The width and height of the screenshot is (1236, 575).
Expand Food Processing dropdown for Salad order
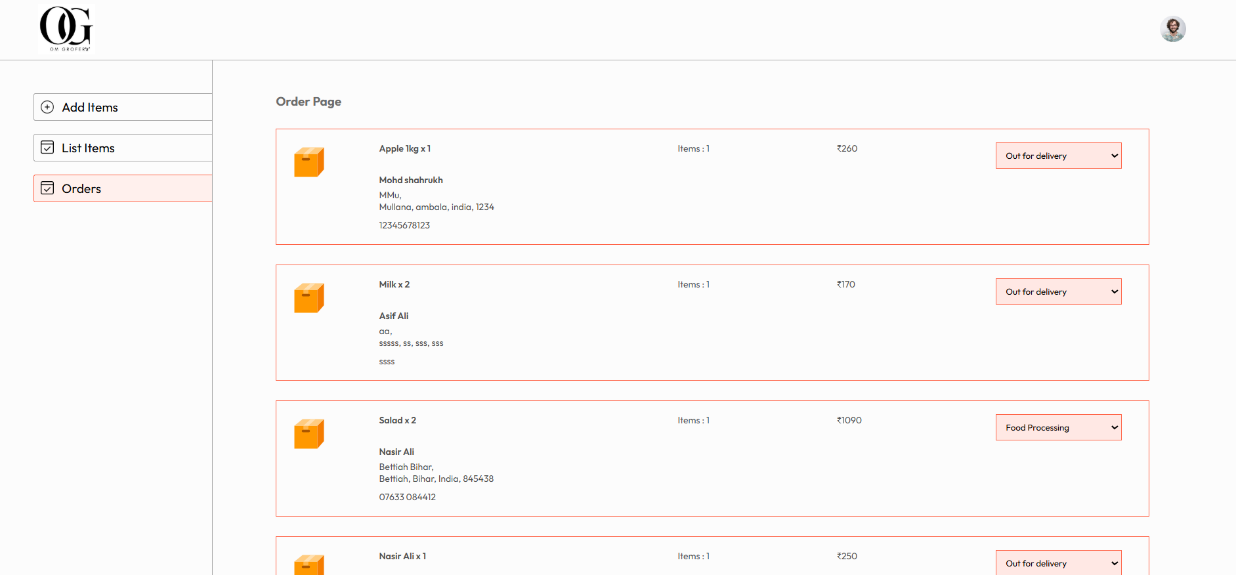click(1058, 427)
